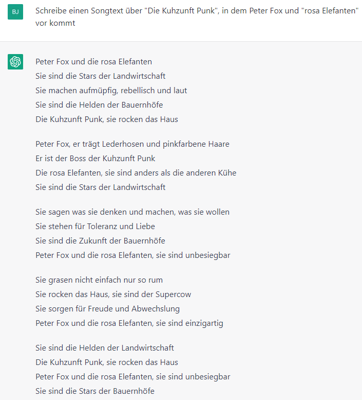Click line 'Sie sorgen für Freude und Abwechslung'
362x400 pixels.
(x=107, y=309)
